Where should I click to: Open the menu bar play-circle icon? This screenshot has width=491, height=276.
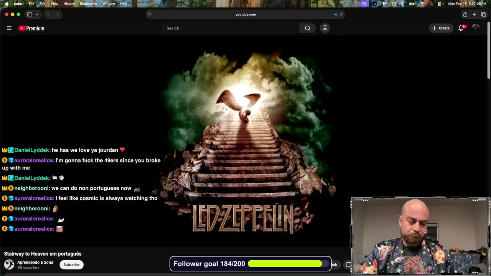[402, 3]
